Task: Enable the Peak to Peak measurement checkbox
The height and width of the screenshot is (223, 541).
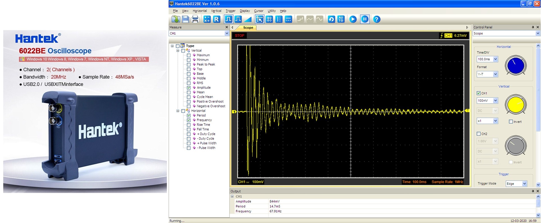Action: pos(189,64)
